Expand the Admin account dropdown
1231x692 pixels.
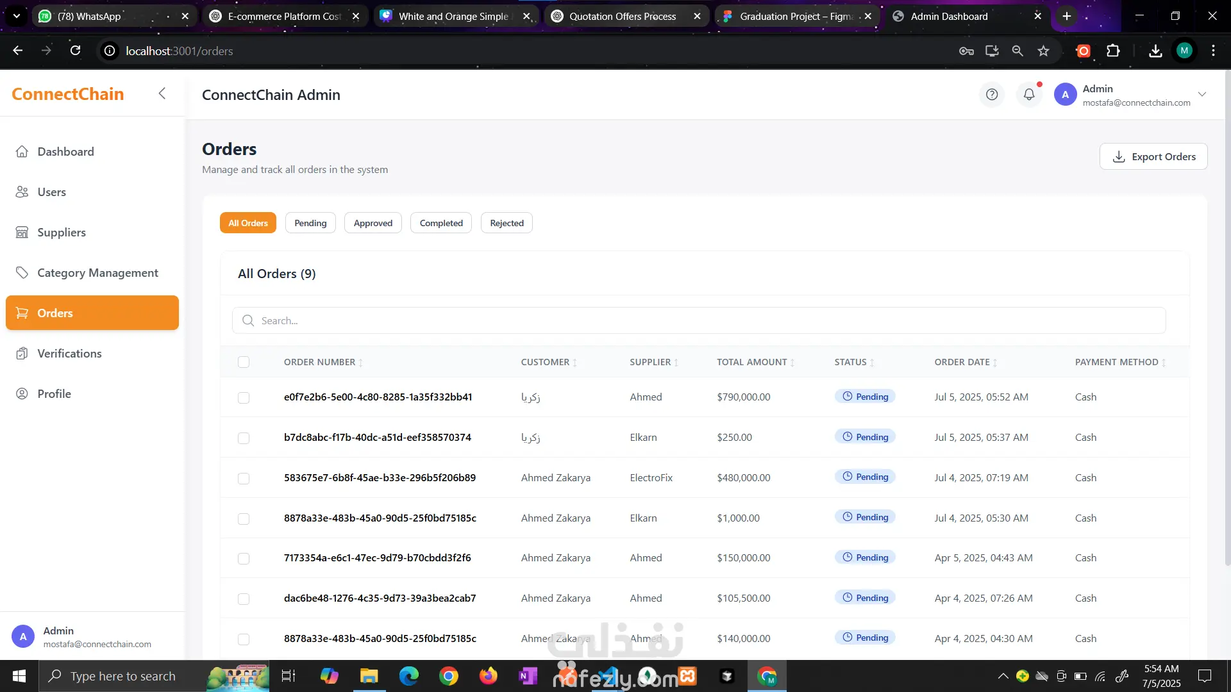(x=1202, y=95)
